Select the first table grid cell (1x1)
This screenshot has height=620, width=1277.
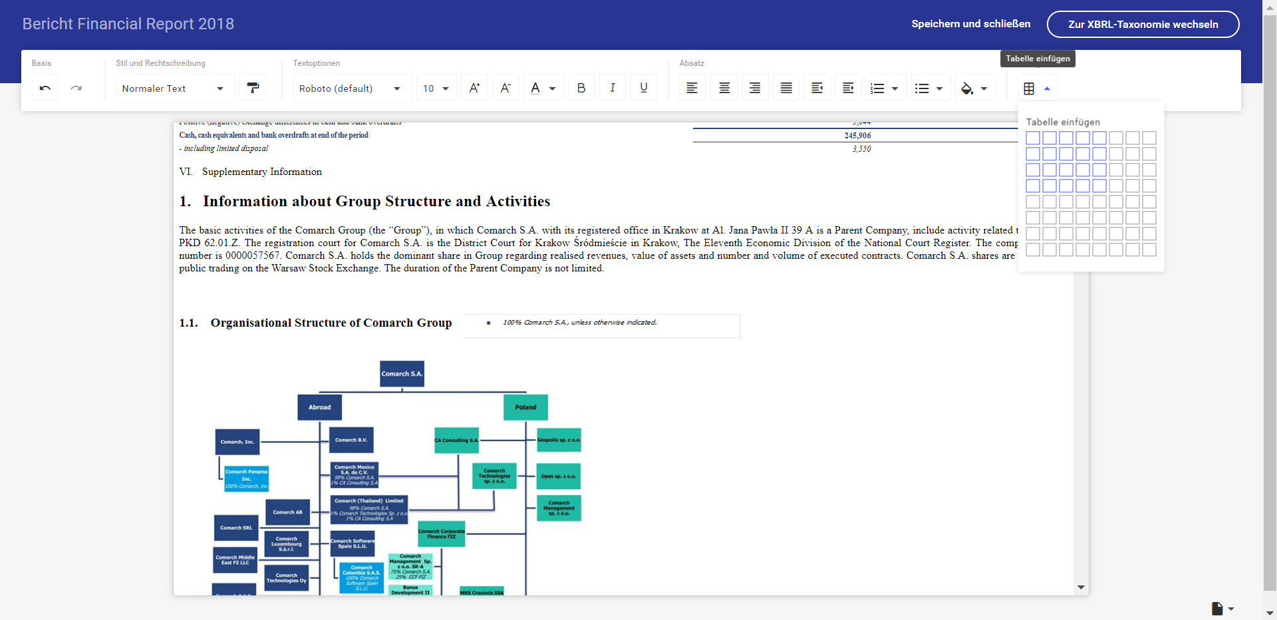1033,138
